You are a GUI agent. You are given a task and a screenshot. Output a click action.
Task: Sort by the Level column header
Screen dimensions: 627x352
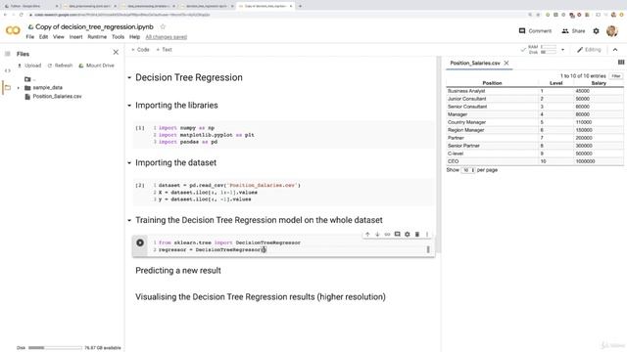coord(555,83)
